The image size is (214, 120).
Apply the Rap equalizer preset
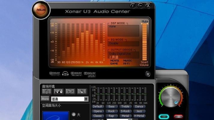click(x=111, y=116)
